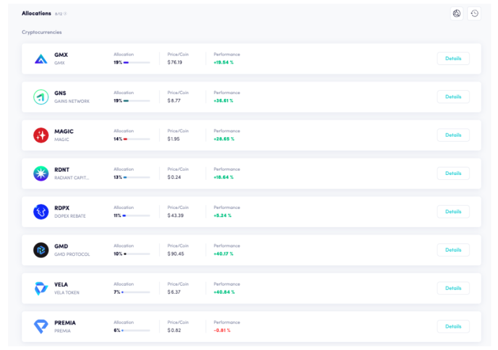
Task: Open the allocations pie chart view icon
Action: tap(457, 14)
